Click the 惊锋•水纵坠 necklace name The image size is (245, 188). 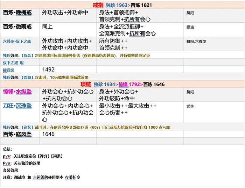(x=17, y=92)
